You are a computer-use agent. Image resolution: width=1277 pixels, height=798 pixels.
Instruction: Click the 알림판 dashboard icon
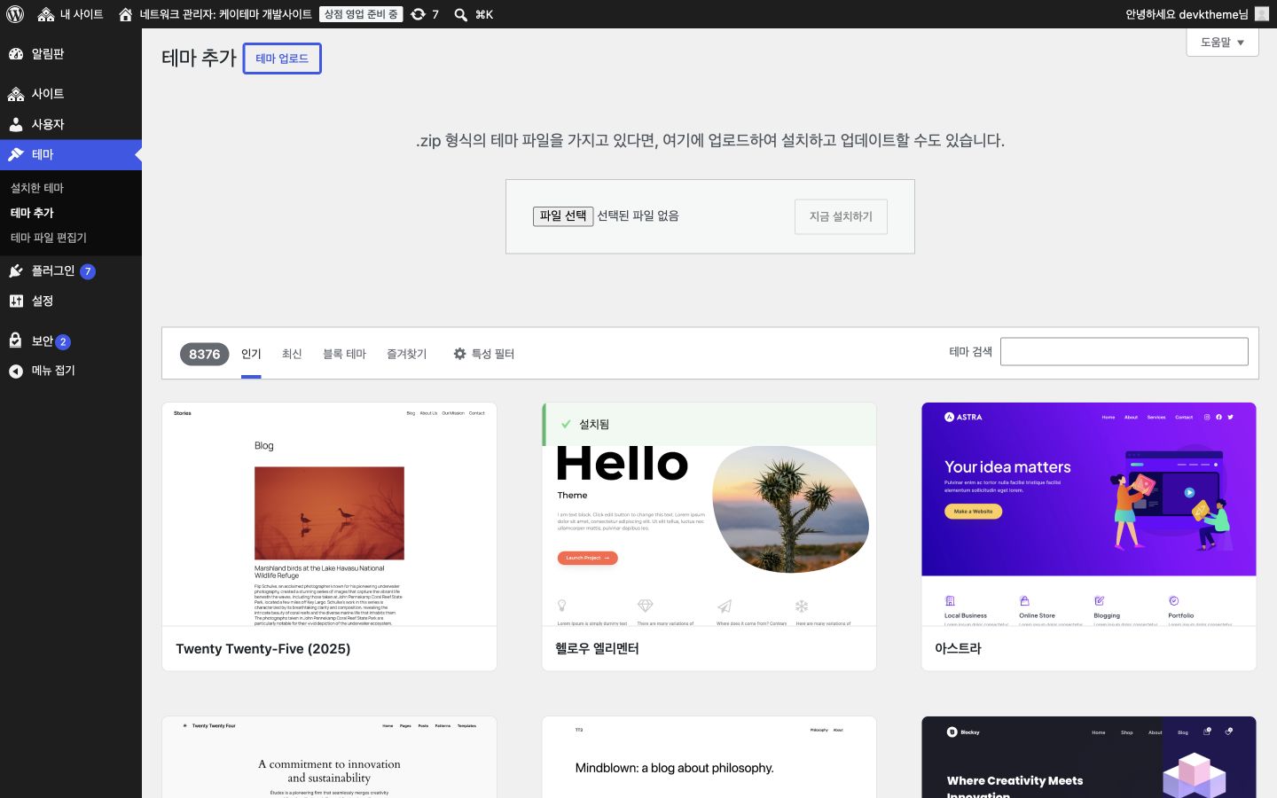tap(16, 54)
